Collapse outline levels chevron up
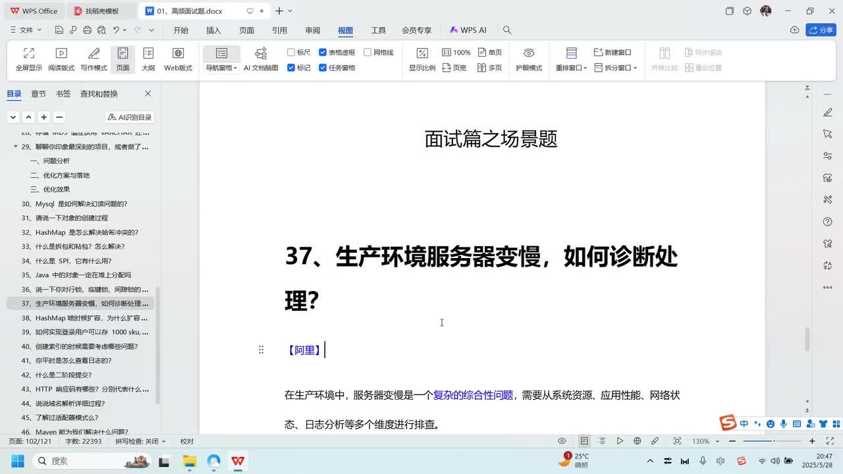Screen dimensions: 843x474 pyautogui.click(x=28, y=117)
